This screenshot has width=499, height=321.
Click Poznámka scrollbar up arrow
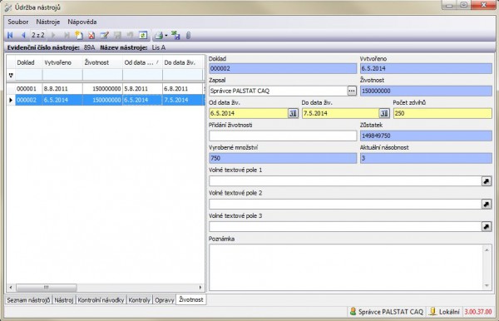click(487, 250)
